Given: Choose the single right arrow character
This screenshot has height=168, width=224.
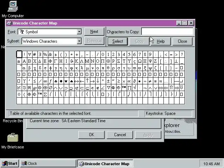Looking at the screenshot, I should pos(92,81).
